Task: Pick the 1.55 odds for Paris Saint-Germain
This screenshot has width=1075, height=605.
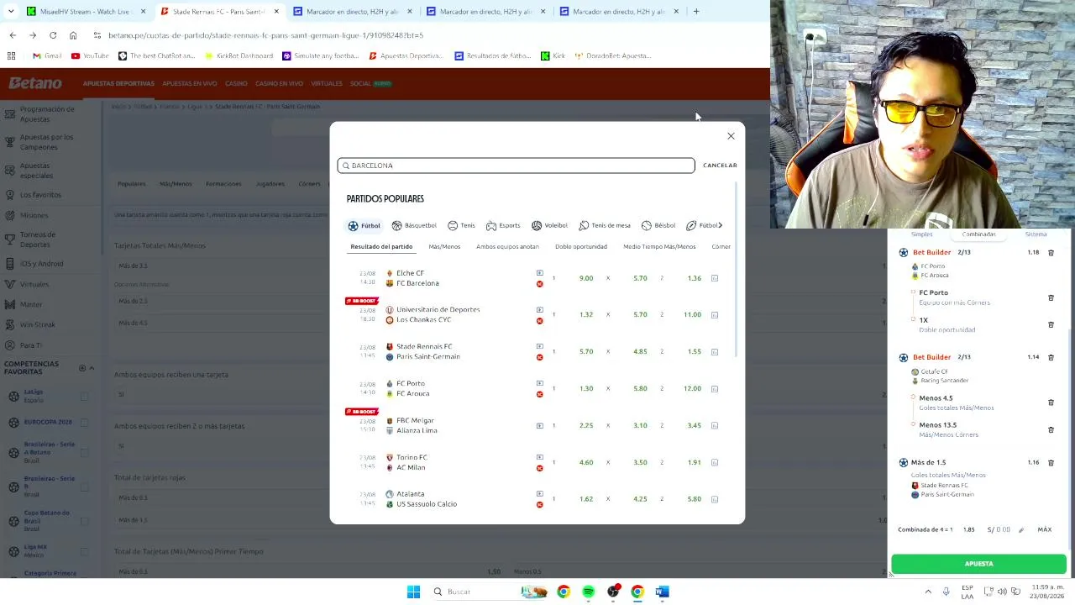Action: 695,351
